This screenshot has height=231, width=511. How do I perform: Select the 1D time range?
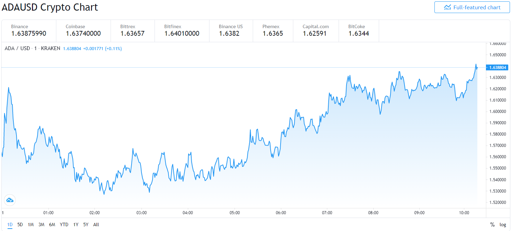pos(10,224)
